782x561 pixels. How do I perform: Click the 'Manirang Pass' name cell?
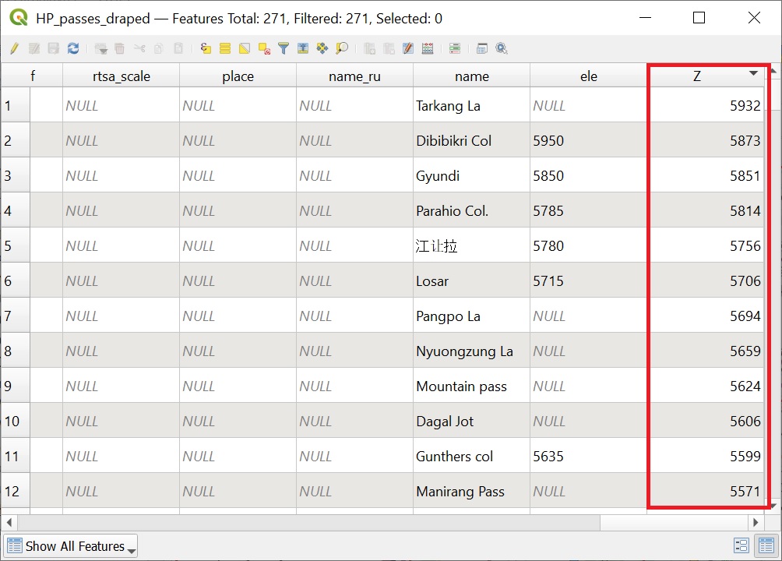coord(471,491)
